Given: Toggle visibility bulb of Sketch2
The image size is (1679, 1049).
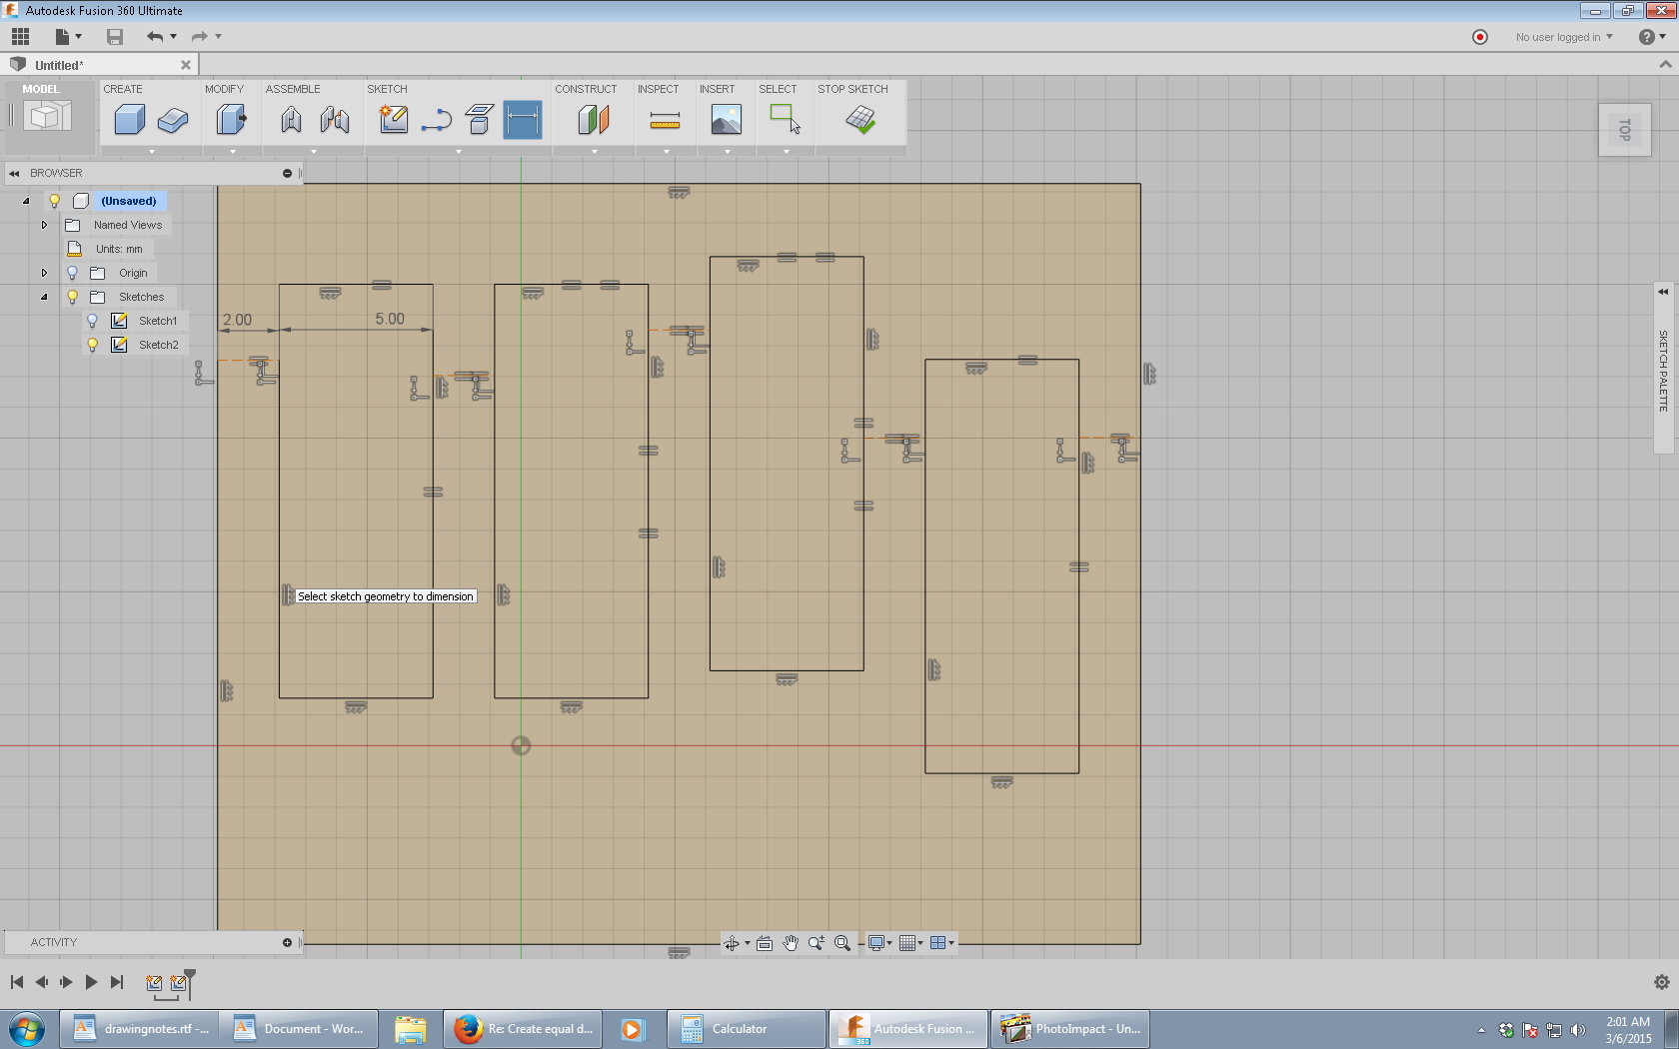Looking at the screenshot, I should [x=92, y=345].
